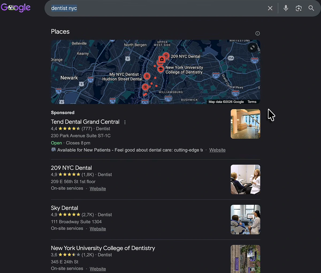Click map pin below My NYC Dentist
Viewport: 321px width, 273px height.
click(145, 87)
